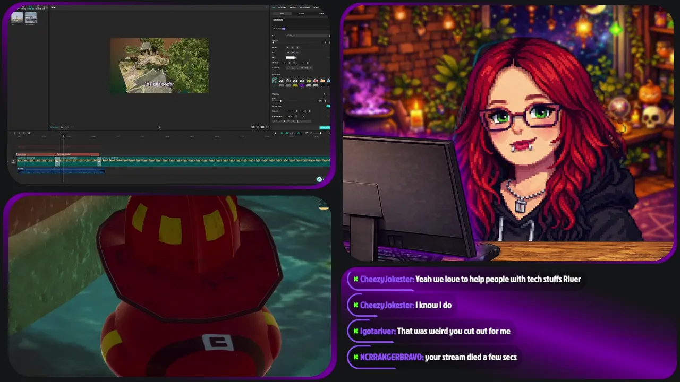This screenshot has width=680, height=382.
Task: Click main track mute/cover icon
Action: 13,162
